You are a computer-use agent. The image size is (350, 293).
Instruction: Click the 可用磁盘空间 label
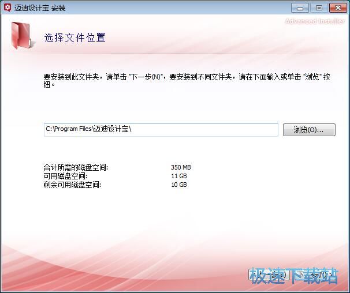(65, 176)
